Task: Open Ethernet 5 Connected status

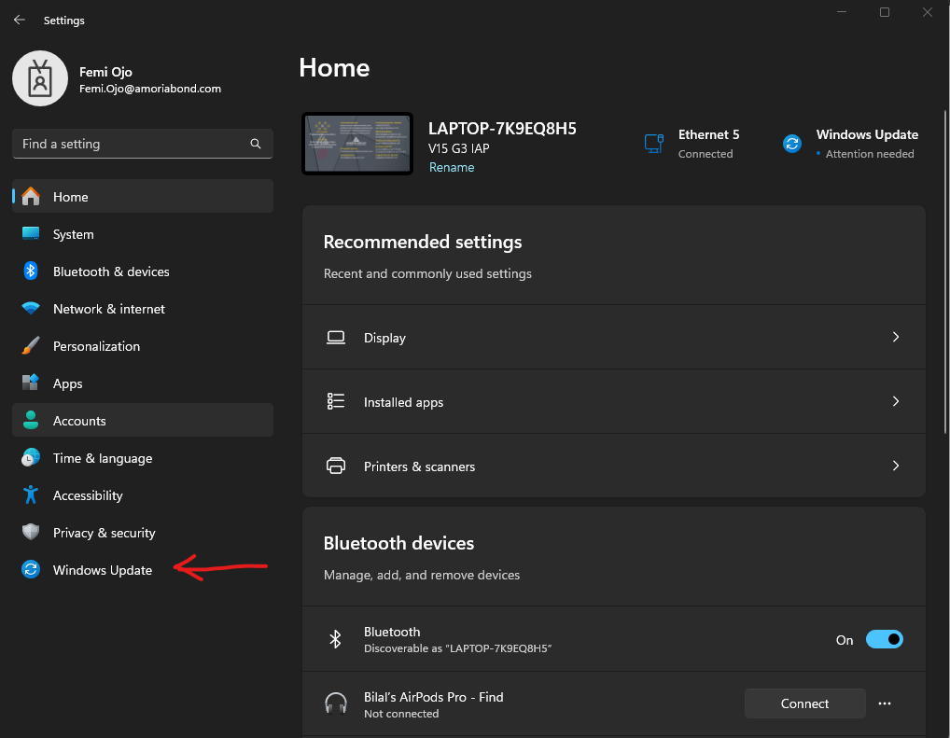Action: pyautogui.click(x=692, y=144)
